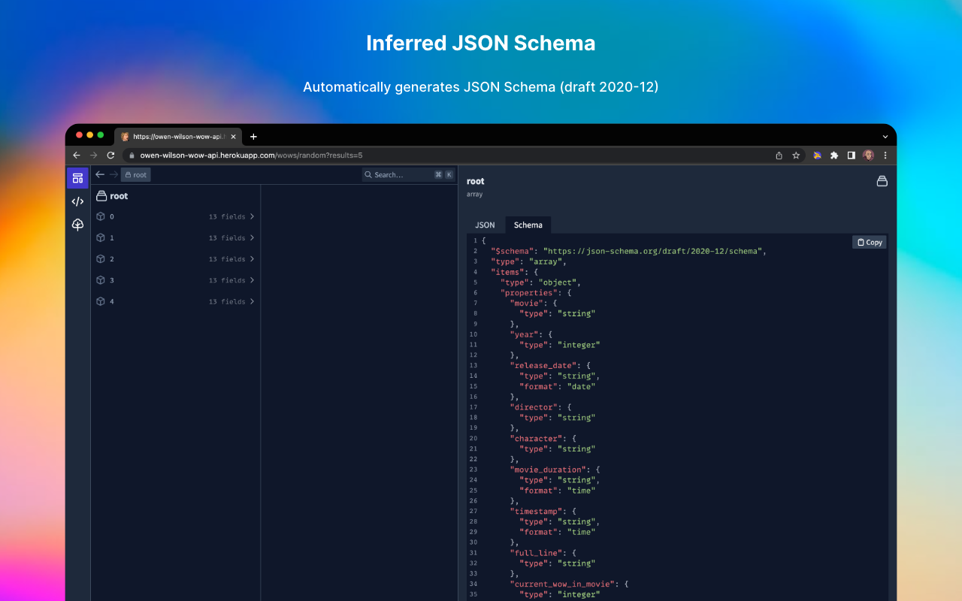Click the "director" key in schema
The height and width of the screenshot is (601, 962).
tap(535, 407)
